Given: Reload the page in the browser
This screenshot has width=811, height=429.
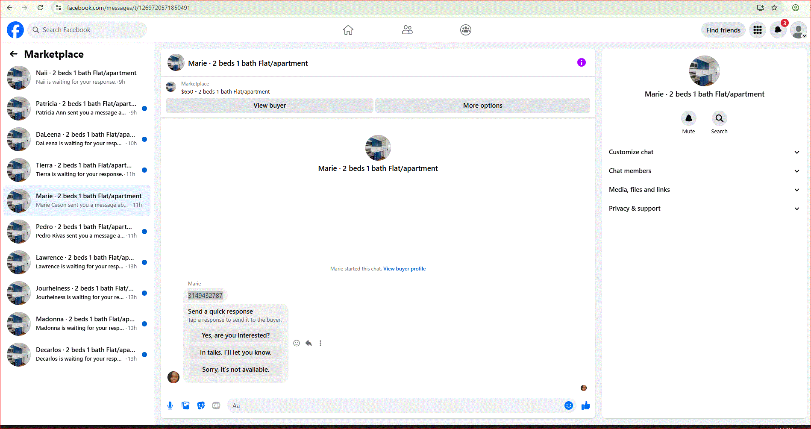Looking at the screenshot, I should click(x=40, y=8).
